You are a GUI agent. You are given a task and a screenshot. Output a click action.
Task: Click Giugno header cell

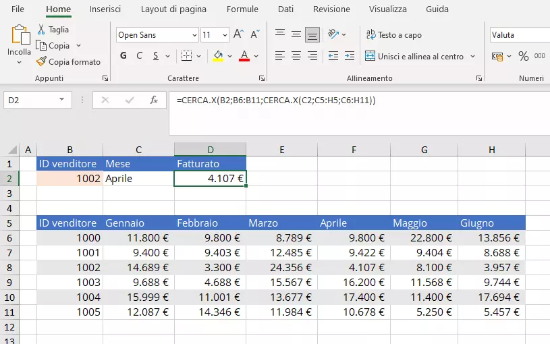click(491, 223)
